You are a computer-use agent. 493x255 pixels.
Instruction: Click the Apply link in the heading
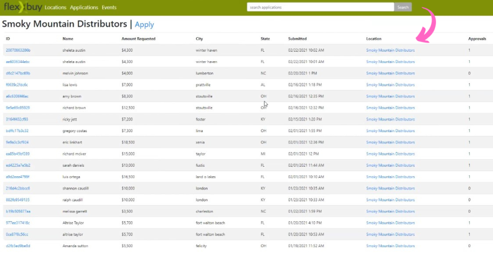(x=144, y=25)
